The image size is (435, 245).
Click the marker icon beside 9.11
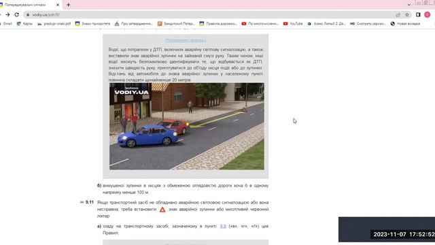[x=82, y=202]
